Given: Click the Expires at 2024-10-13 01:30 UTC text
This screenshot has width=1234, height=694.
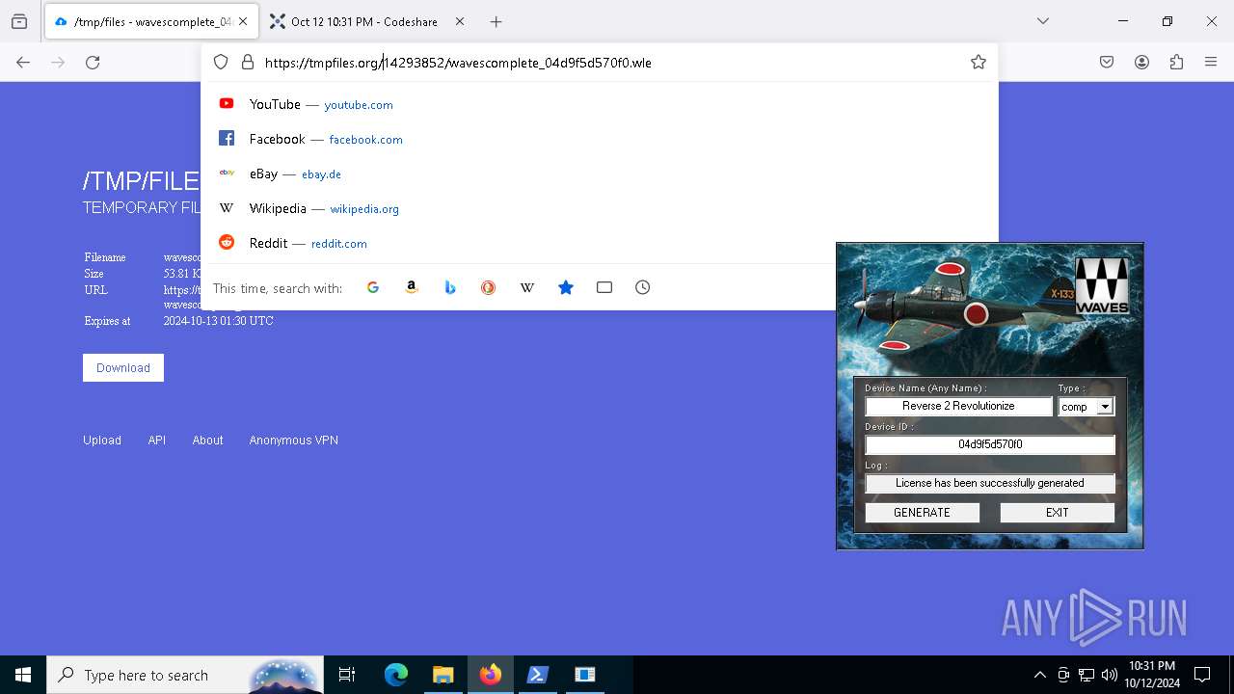Looking at the screenshot, I should pos(178,321).
